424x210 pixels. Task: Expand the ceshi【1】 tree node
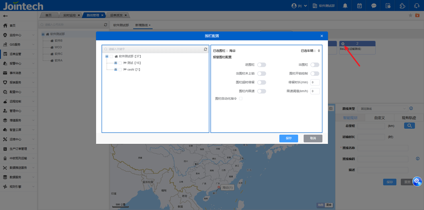coord(116,69)
